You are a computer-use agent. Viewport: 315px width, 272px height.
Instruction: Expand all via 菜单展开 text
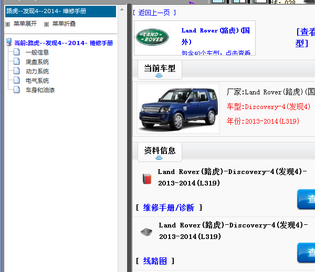point(25,24)
